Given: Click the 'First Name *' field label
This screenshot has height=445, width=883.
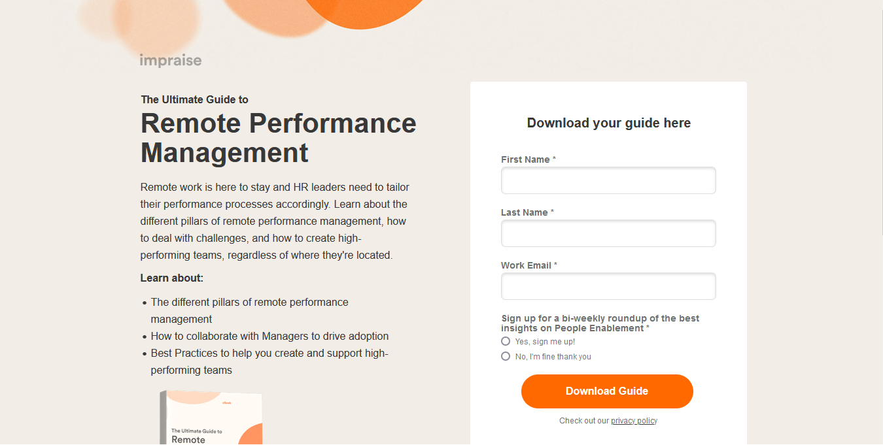Looking at the screenshot, I should [528, 159].
